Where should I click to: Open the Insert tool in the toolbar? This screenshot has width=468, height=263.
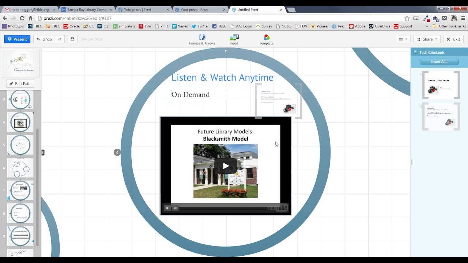pos(234,39)
